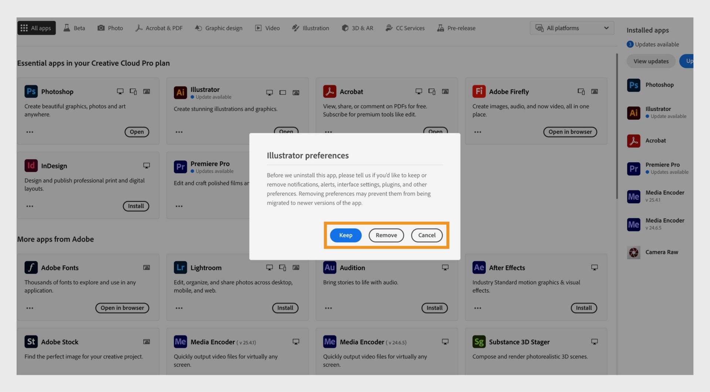Click the Adobe Firefly app icon

(479, 91)
